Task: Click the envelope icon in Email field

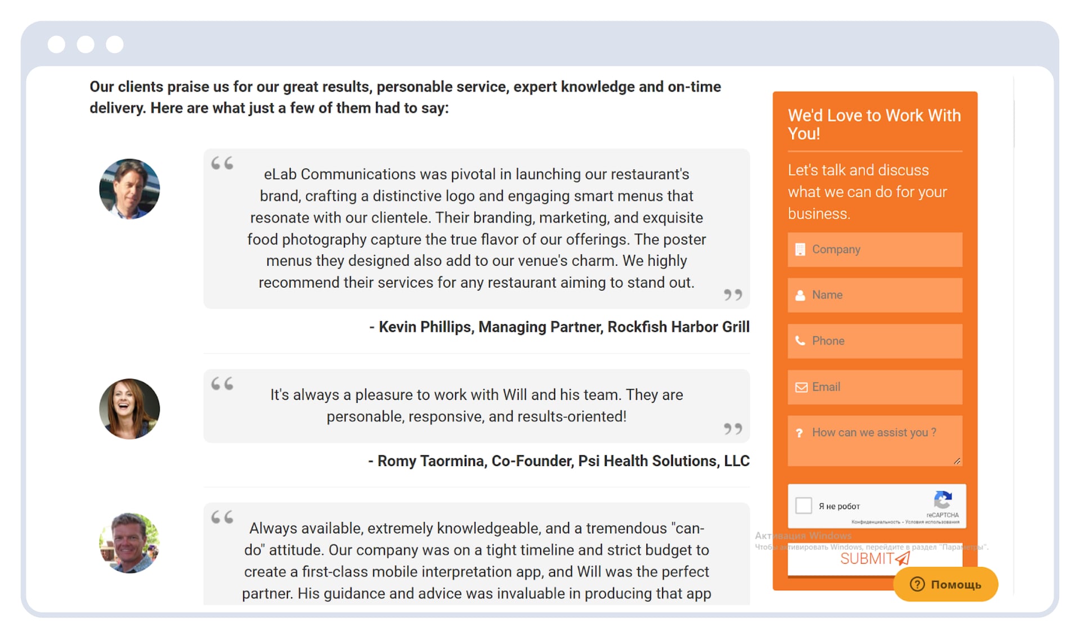Action: click(801, 387)
